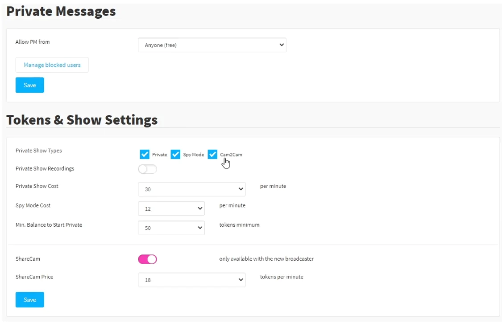Click the Spy Mode Cost label
Image resolution: width=502 pixels, height=323 pixels.
click(x=33, y=205)
